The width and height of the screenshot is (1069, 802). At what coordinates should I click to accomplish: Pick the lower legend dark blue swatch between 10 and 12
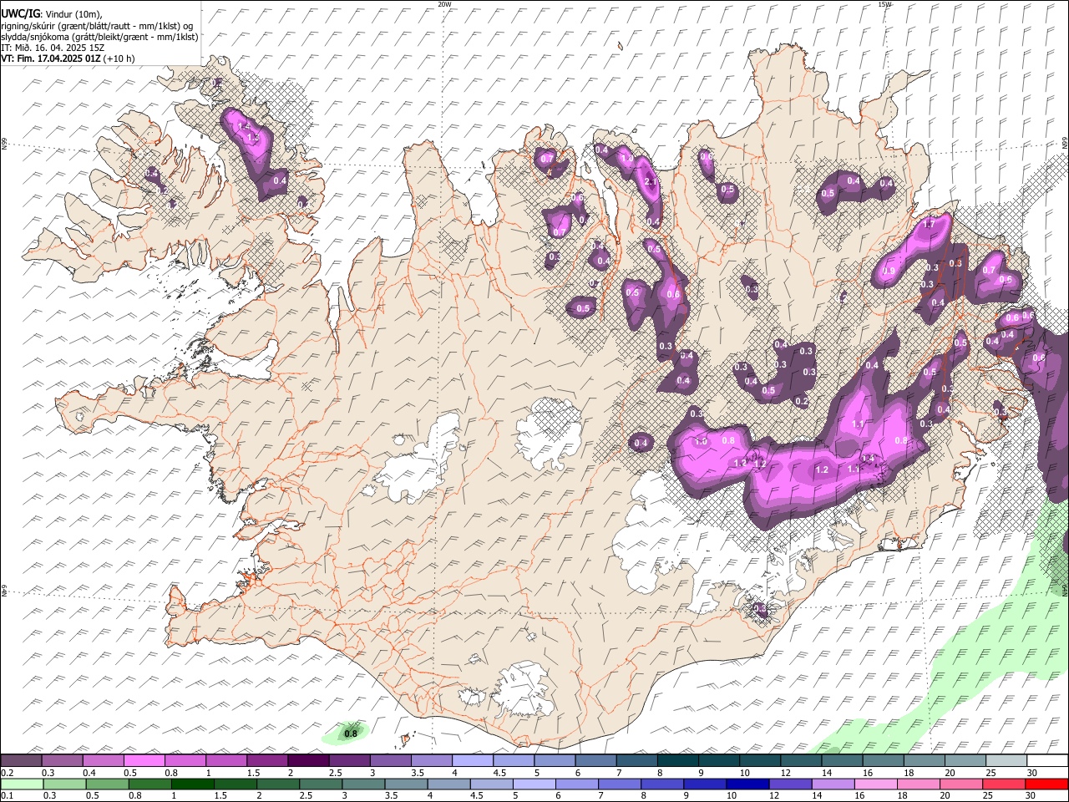click(x=747, y=784)
